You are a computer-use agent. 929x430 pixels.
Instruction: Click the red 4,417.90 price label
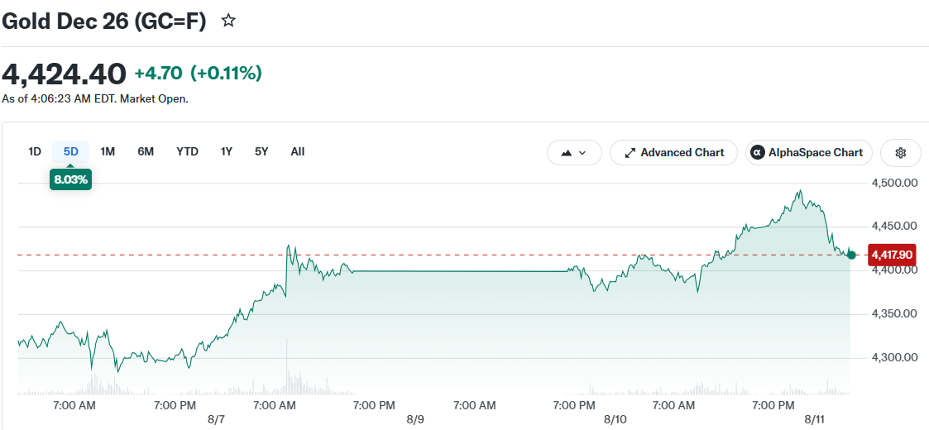tap(892, 256)
